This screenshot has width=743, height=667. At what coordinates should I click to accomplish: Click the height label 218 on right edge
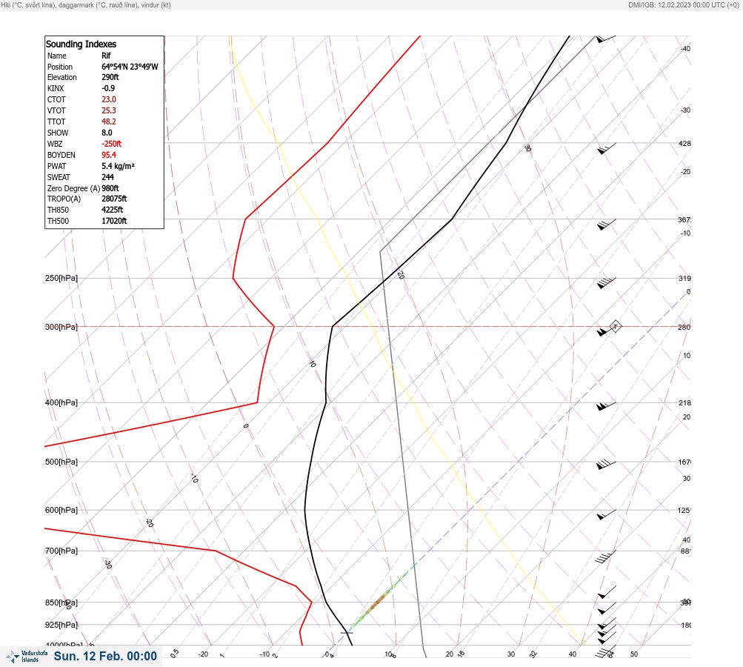pyautogui.click(x=684, y=403)
